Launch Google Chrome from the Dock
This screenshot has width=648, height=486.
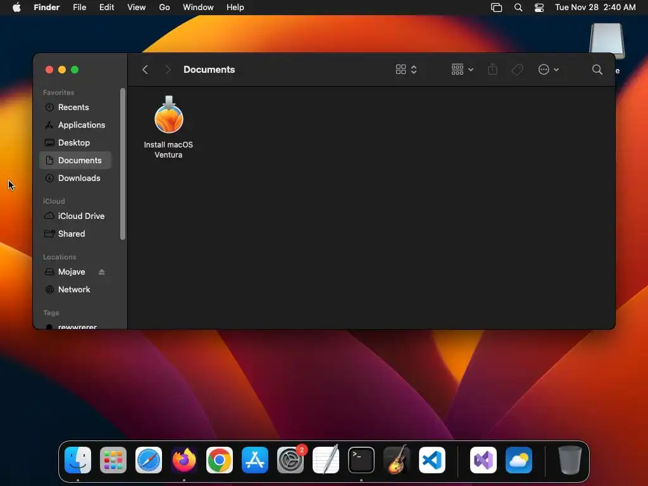tap(220, 460)
